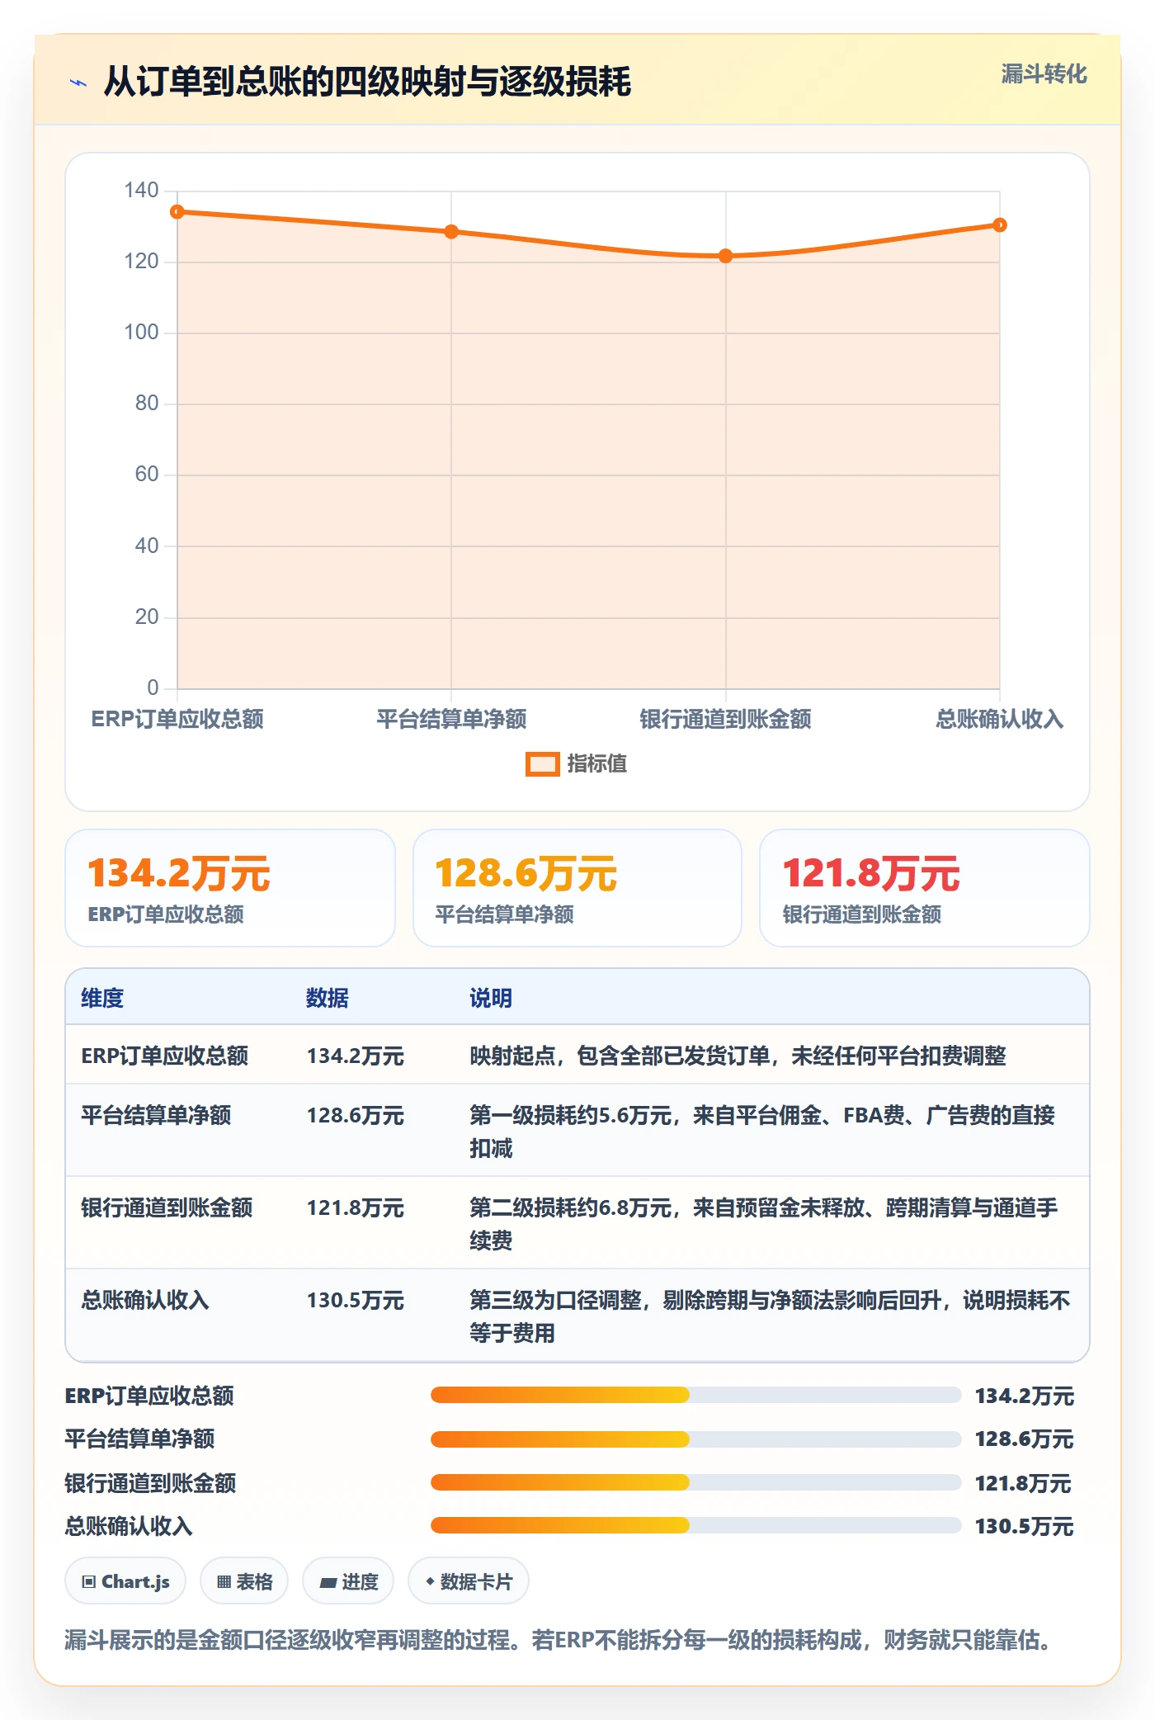Click the footer note starting 漏斗展示的是
1155x1720 pixels.
point(561,1639)
